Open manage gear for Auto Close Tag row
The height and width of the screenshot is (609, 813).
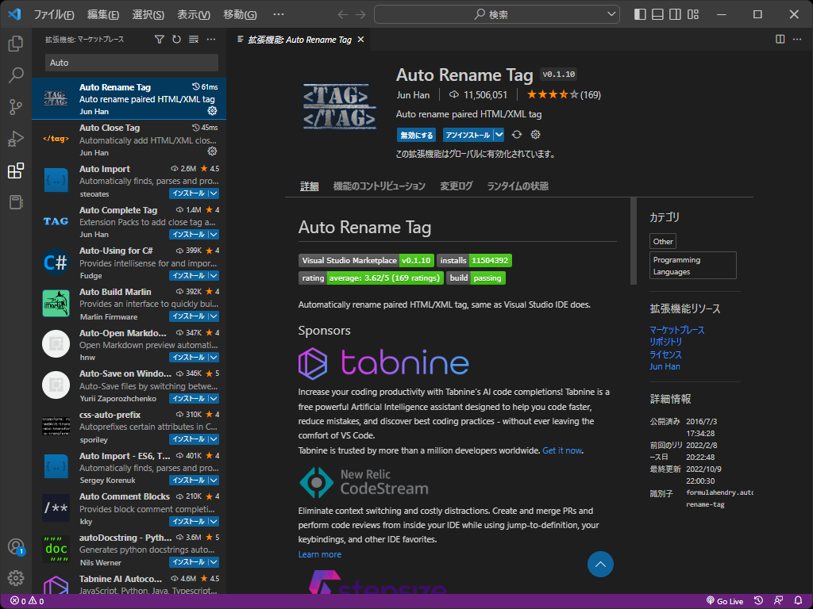(212, 151)
